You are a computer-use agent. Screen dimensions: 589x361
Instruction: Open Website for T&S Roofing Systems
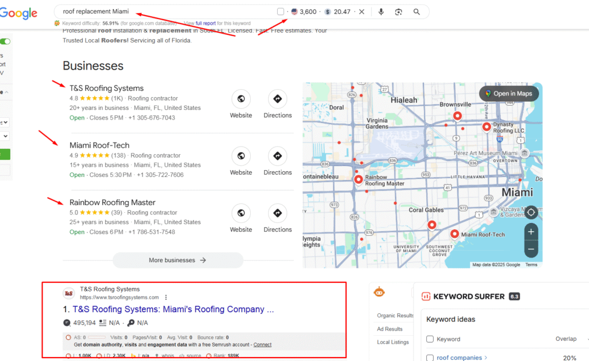pos(241,104)
